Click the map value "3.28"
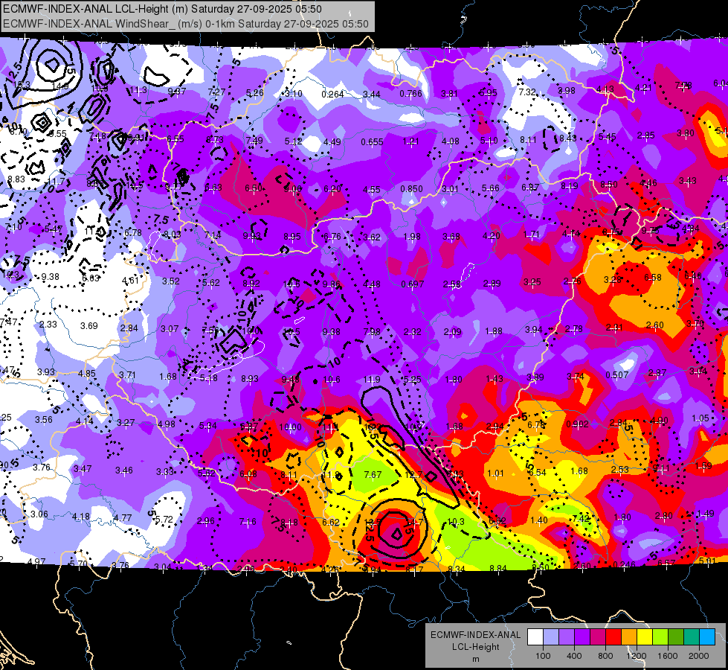The image size is (728, 670). pyautogui.click(x=613, y=279)
